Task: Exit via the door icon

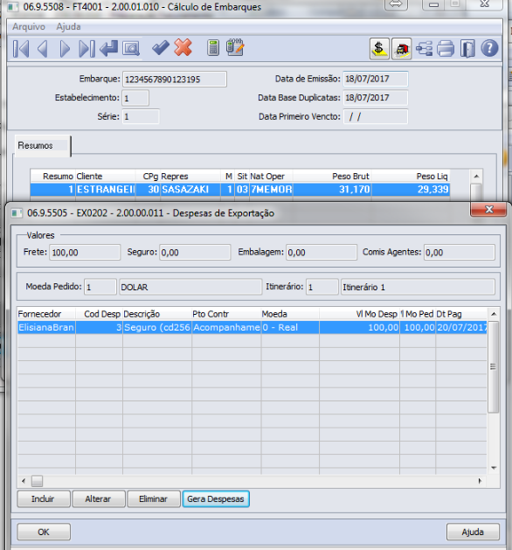Action: click(x=467, y=48)
